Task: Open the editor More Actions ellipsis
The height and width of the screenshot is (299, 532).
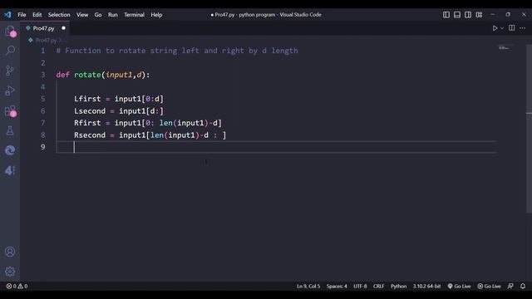Action: point(523,28)
